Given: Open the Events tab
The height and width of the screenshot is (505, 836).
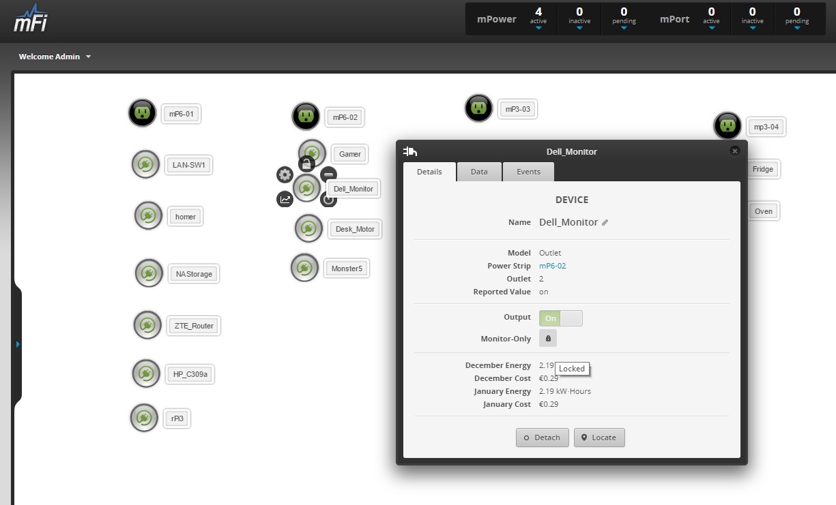Looking at the screenshot, I should [x=528, y=172].
